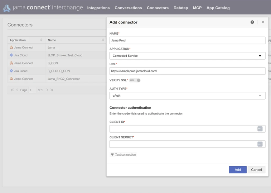This screenshot has height=193, width=271.
Task: Click the URL input field
Action: coord(187,71)
